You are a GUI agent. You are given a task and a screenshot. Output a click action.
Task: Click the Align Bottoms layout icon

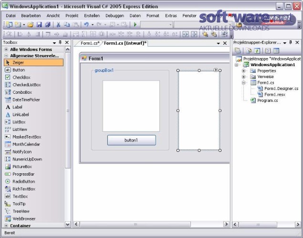(x=65, y=34)
